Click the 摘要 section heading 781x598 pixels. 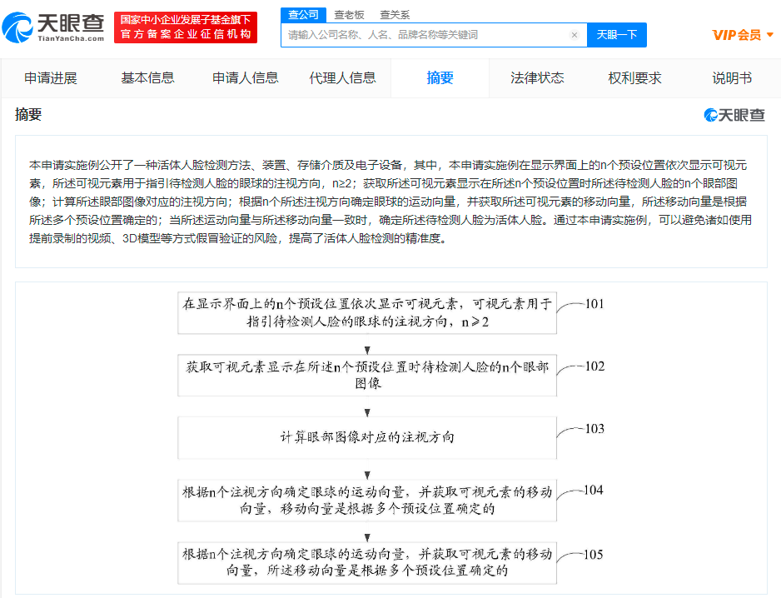(x=28, y=115)
